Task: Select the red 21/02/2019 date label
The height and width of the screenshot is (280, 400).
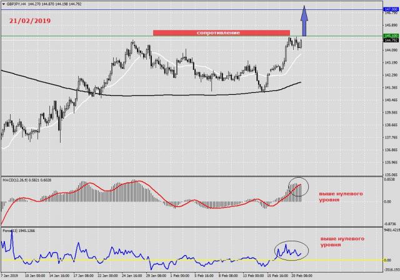Action: tap(31, 21)
